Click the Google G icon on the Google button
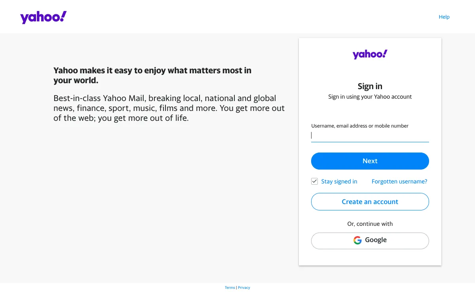This screenshot has height=292, width=475. point(357,240)
